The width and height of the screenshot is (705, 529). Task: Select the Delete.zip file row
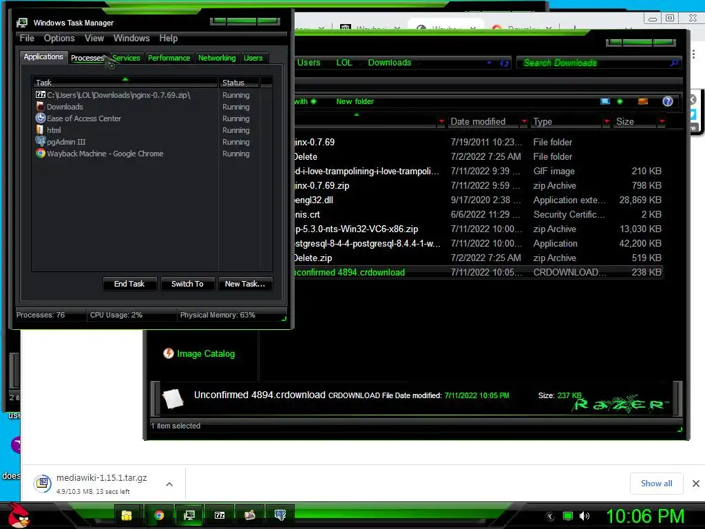pyautogui.click(x=478, y=258)
